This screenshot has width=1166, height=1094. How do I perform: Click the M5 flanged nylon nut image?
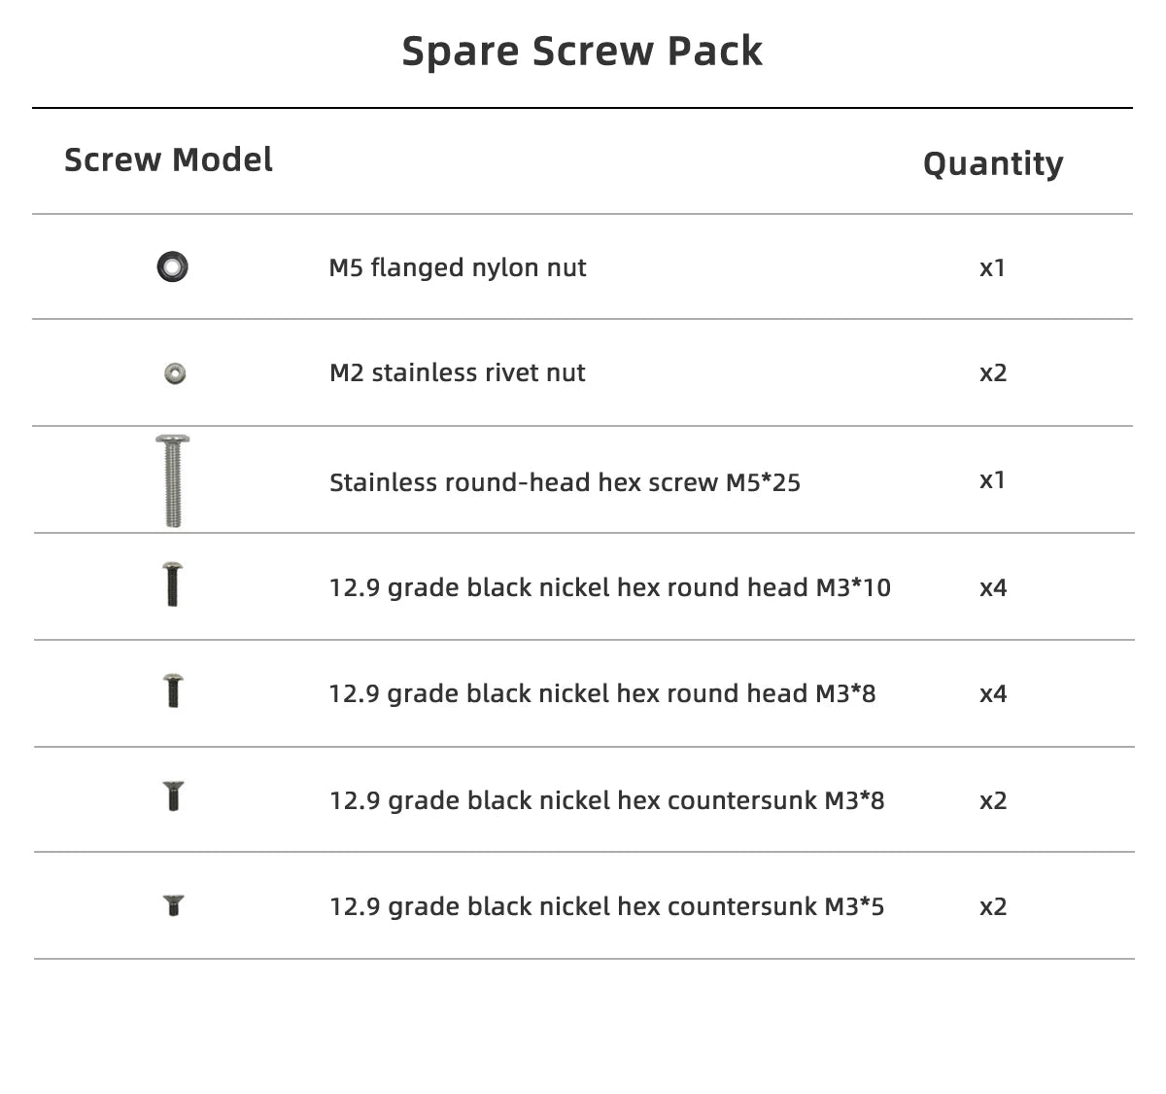[x=172, y=266]
